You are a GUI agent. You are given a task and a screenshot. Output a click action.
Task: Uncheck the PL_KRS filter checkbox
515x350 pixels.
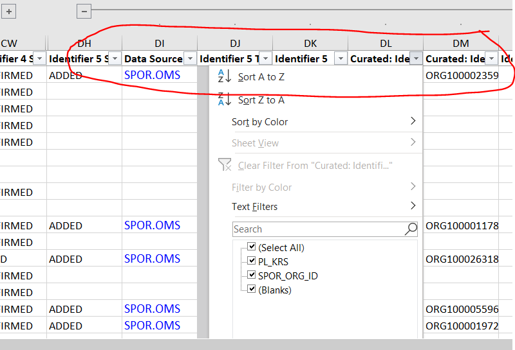click(x=252, y=261)
